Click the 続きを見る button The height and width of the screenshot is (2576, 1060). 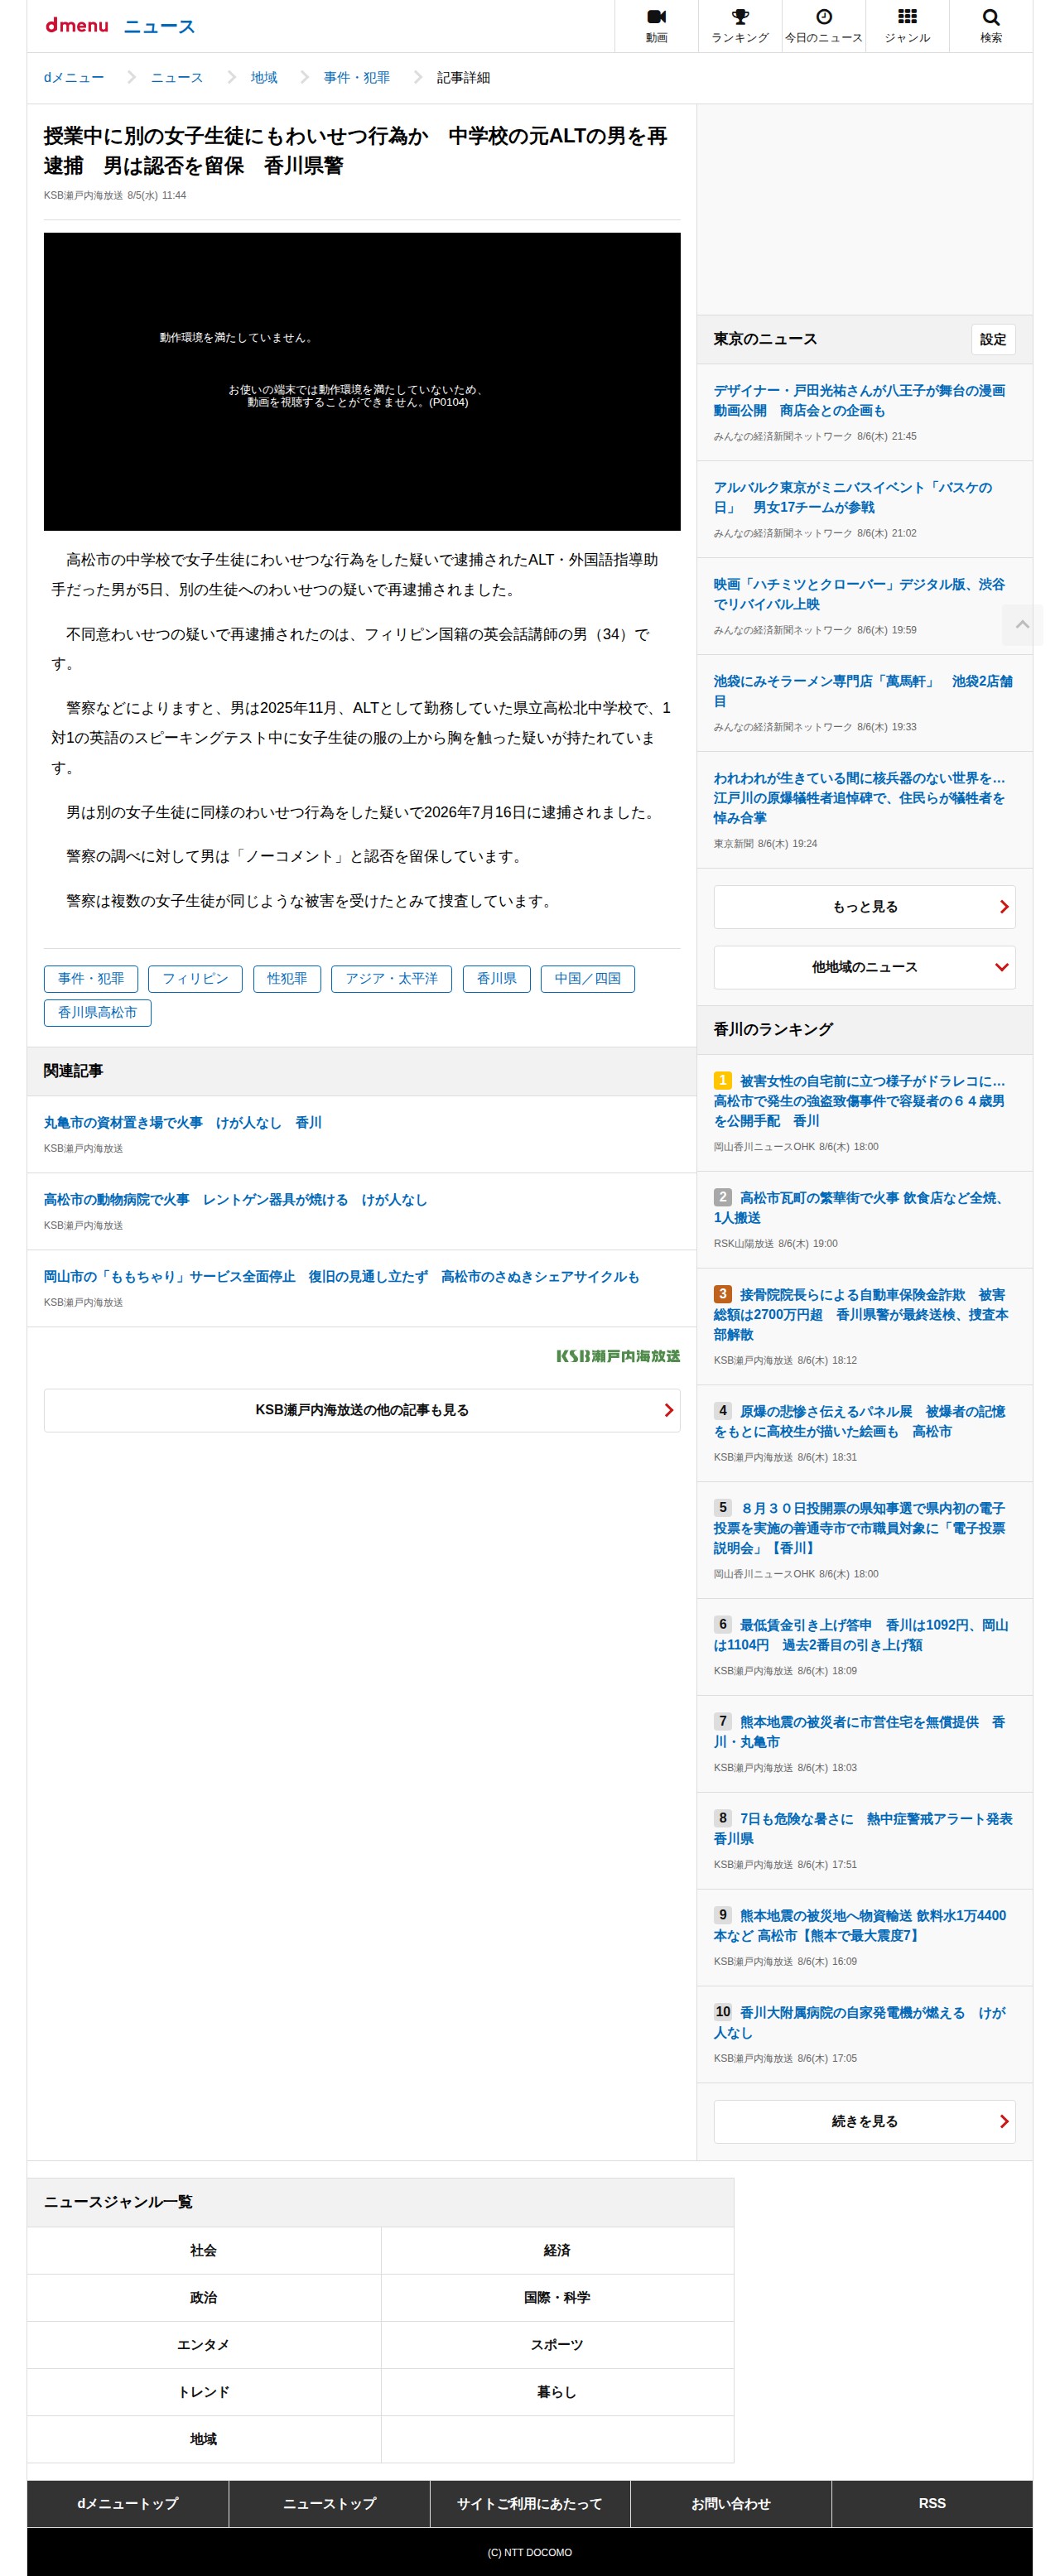[864, 2121]
